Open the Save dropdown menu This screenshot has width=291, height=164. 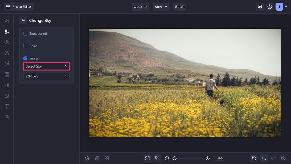point(161,7)
